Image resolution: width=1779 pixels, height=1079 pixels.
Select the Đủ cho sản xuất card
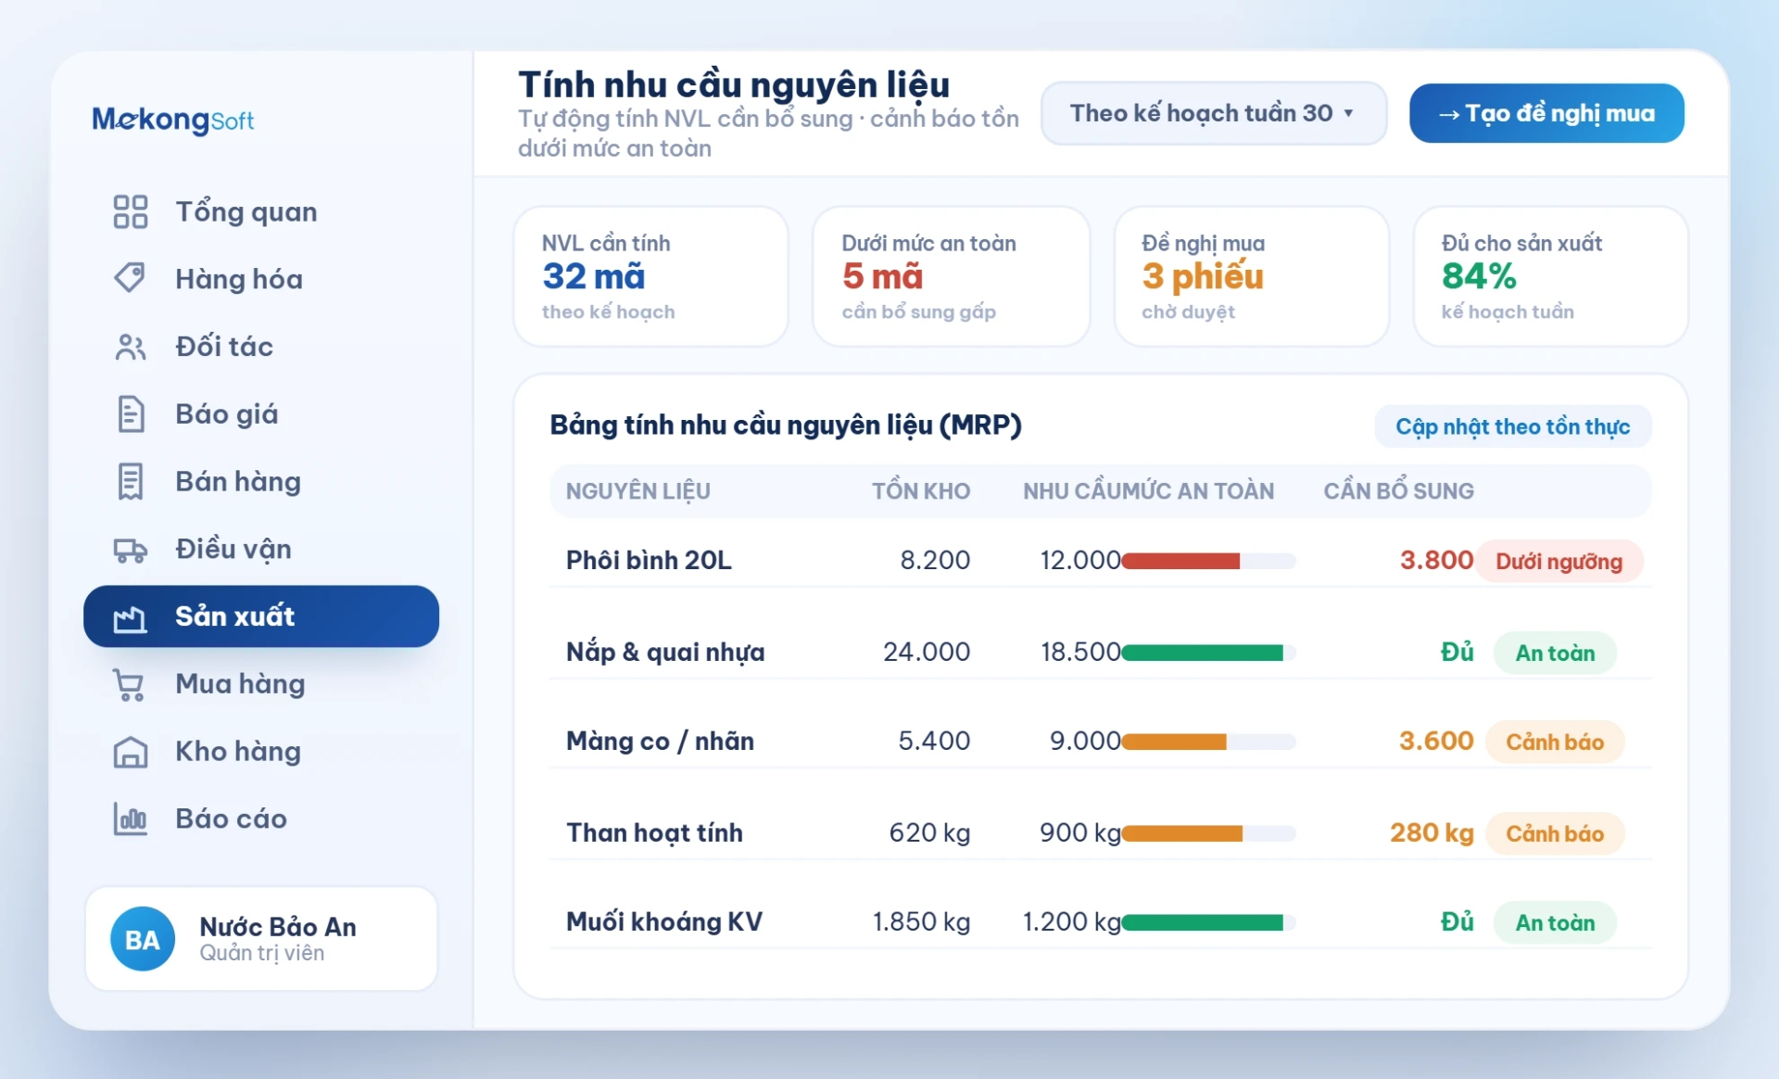pyautogui.click(x=1550, y=276)
